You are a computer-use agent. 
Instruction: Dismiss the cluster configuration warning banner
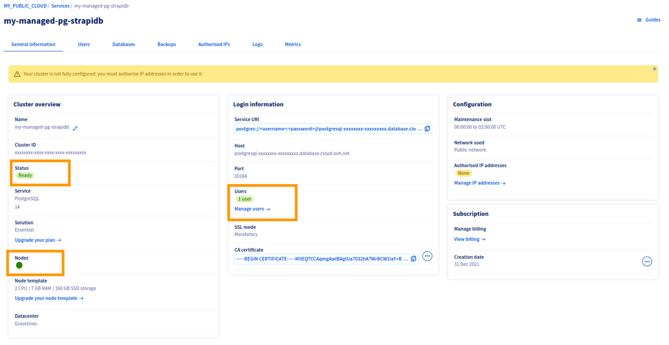(654, 68)
